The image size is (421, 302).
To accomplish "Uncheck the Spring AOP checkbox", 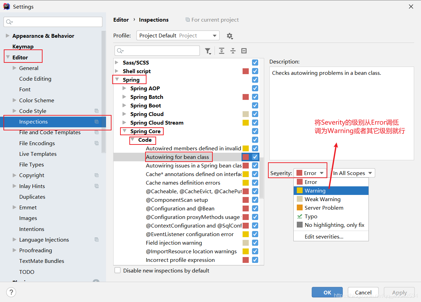I will pyautogui.click(x=255, y=88).
